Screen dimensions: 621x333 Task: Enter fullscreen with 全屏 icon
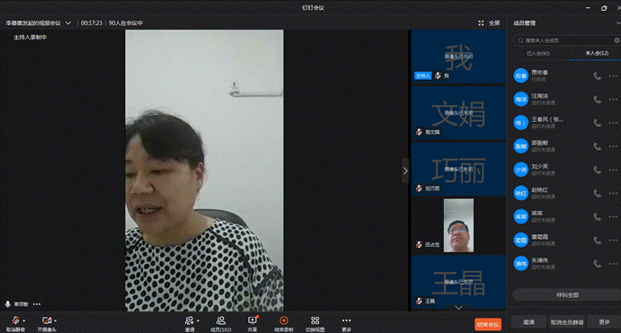point(481,23)
